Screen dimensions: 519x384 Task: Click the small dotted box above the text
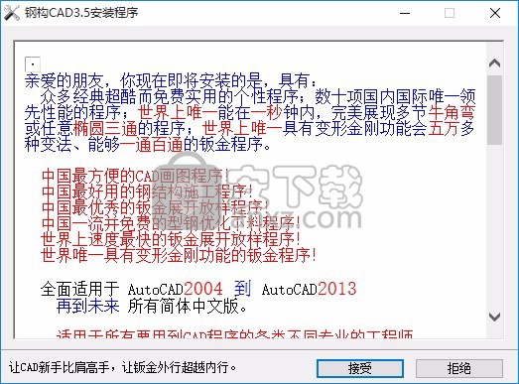[33, 64]
